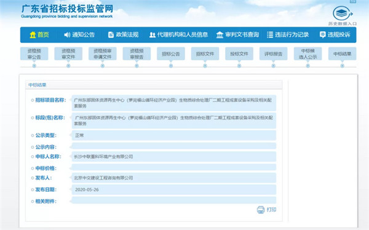369x230 pixels.
Task: Select the 招标公告 step tab
Action: click(171, 54)
